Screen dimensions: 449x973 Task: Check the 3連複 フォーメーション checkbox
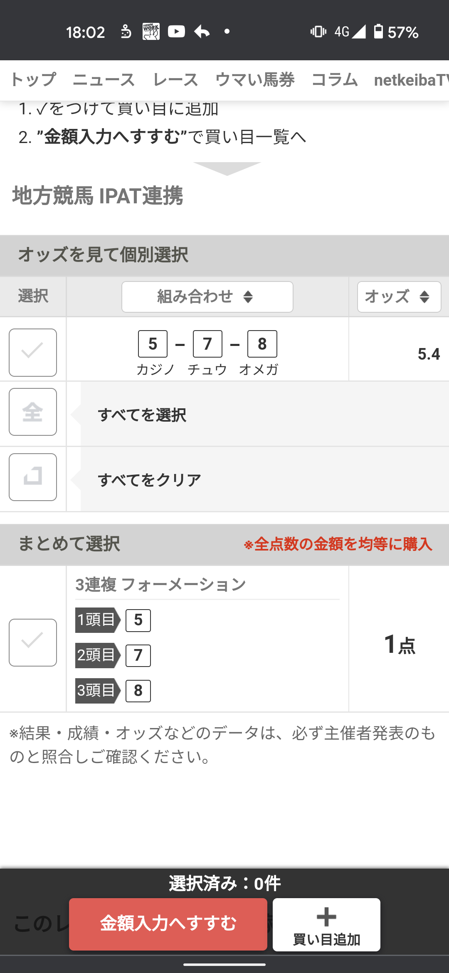33,642
